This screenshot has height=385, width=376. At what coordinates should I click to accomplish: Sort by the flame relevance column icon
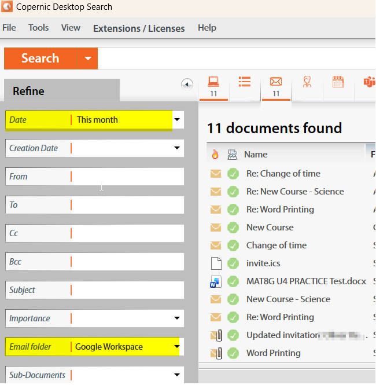tap(215, 155)
